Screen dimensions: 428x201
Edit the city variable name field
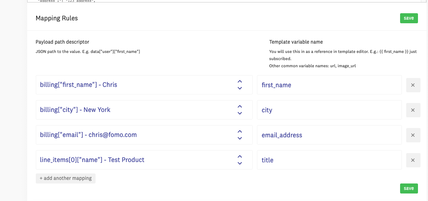click(x=329, y=110)
